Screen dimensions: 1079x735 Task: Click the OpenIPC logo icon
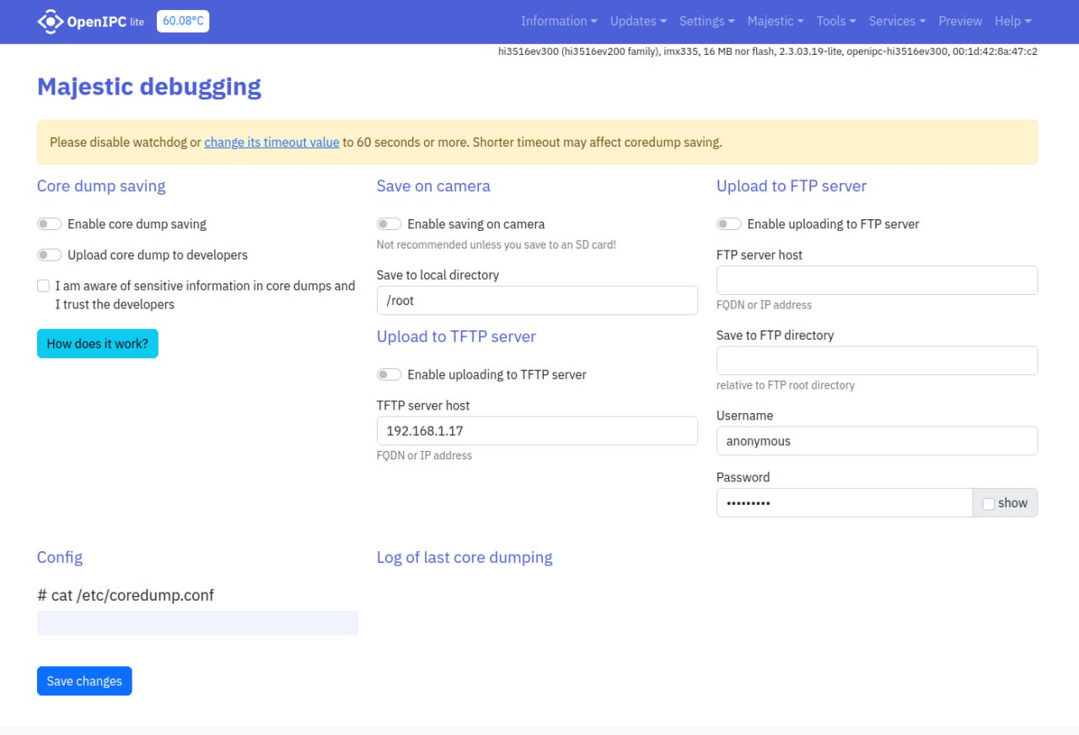tap(51, 21)
